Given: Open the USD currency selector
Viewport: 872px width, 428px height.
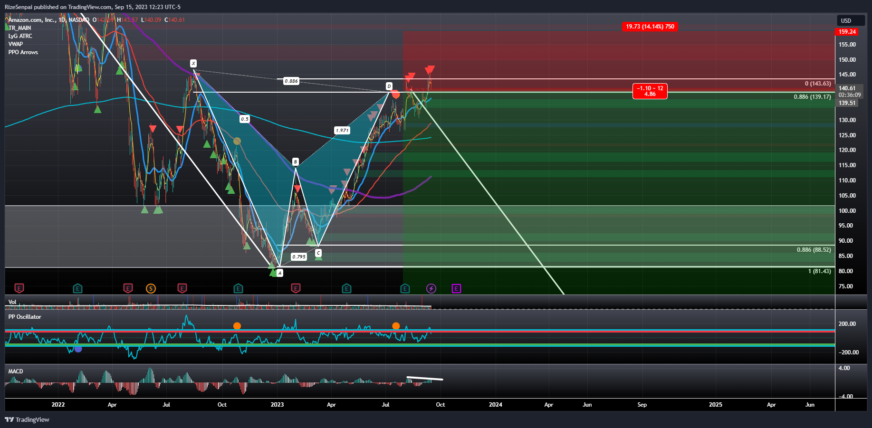Looking at the screenshot, I should click(851, 20).
